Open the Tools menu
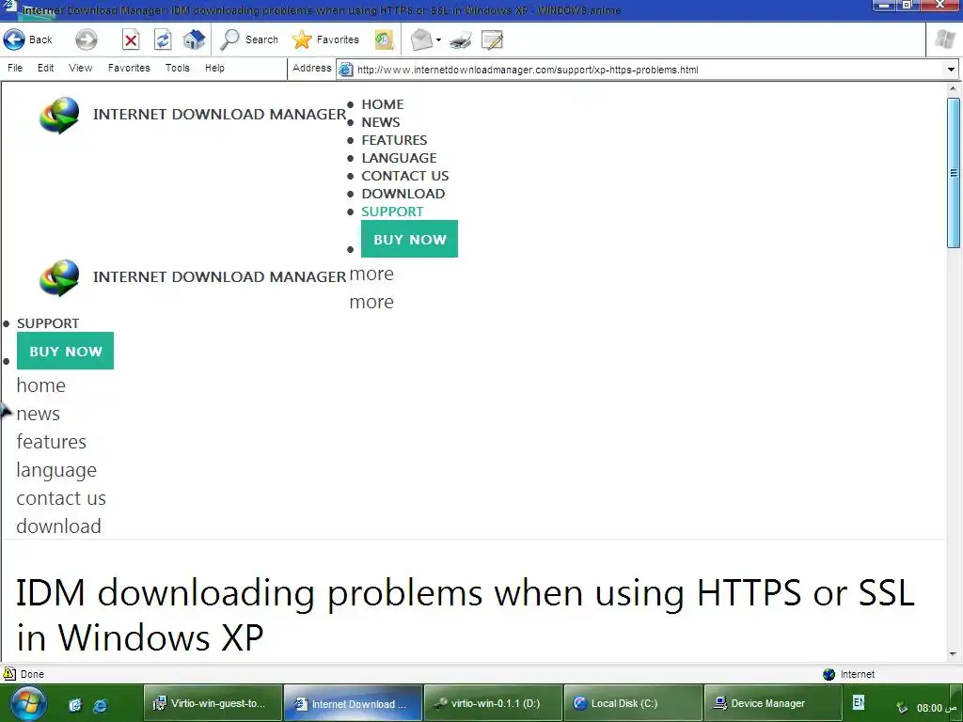This screenshot has width=963, height=722. 178,68
